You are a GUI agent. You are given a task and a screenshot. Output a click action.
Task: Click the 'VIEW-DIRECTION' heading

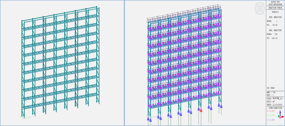coord(275,108)
